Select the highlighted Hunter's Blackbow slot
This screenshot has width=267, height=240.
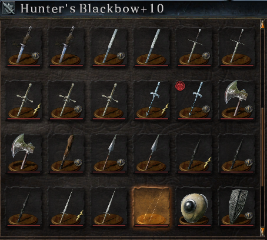pos(152,207)
